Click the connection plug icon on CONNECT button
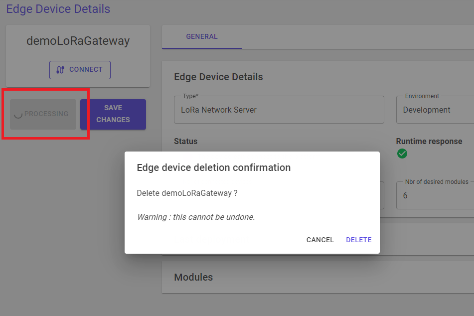 [x=61, y=70]
